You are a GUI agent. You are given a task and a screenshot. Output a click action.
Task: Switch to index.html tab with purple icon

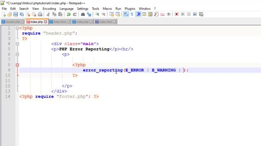pyautogui.click(x=106, y=22)
